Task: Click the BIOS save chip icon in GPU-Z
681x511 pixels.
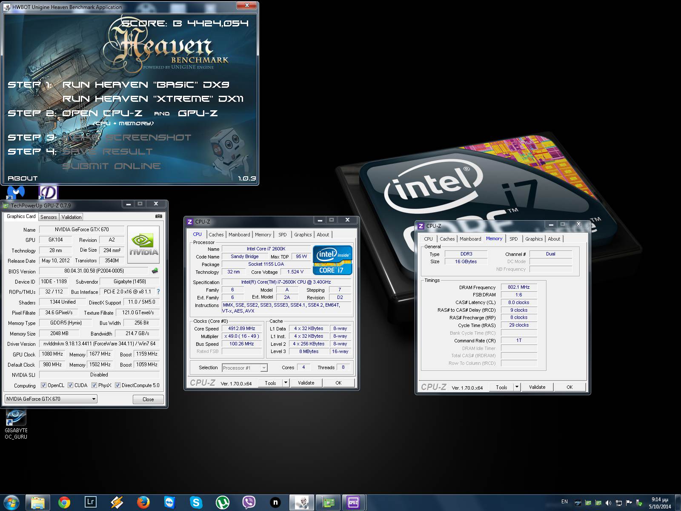Action: pyautogui.click(x=155, y=271)
